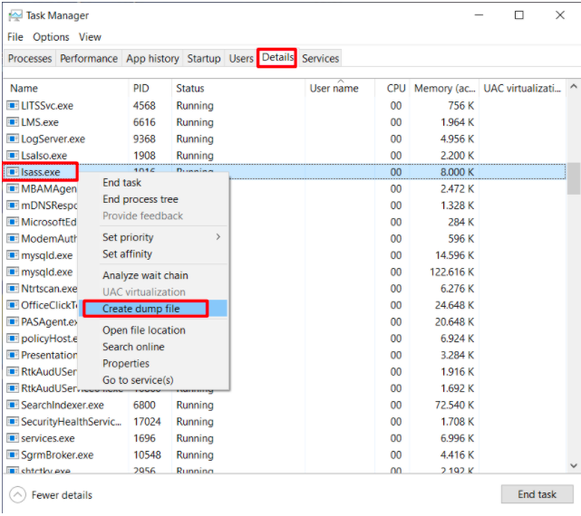The height and width of the screenshot is (516, 581).
Task: Choose End process tree from context menu
Action: pyautogui.click(x=140, y=199)
